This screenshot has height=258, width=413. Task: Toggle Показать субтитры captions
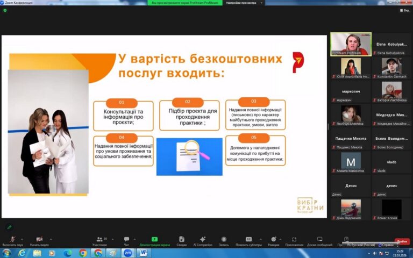pyautogui.click(x=248, y=240)
